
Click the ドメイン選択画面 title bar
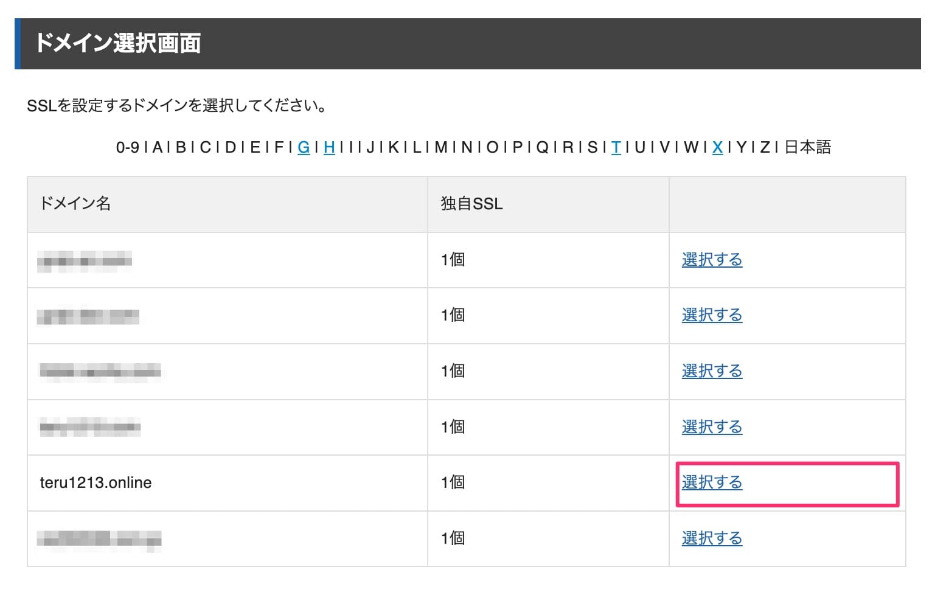tap(119, 43)
